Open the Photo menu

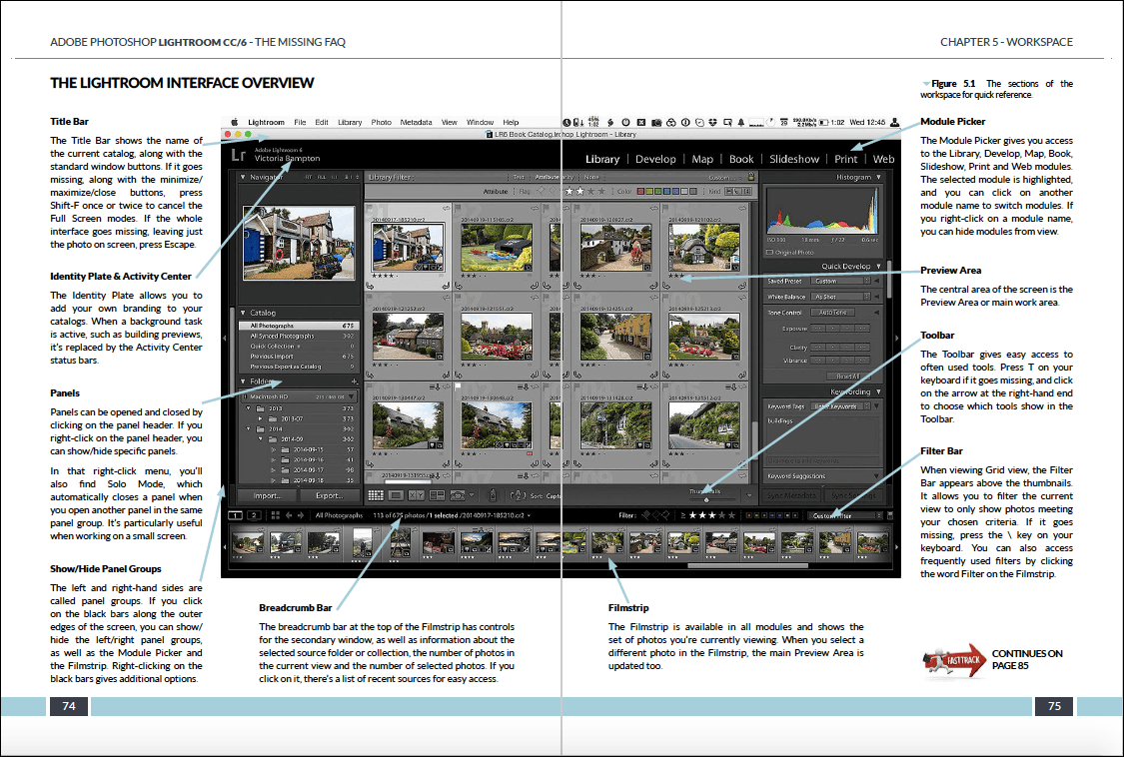(381, 123)
